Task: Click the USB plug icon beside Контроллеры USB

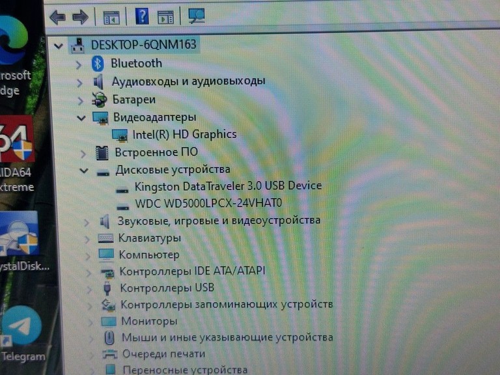Action: pyautogui.click(x=107, y=288)
